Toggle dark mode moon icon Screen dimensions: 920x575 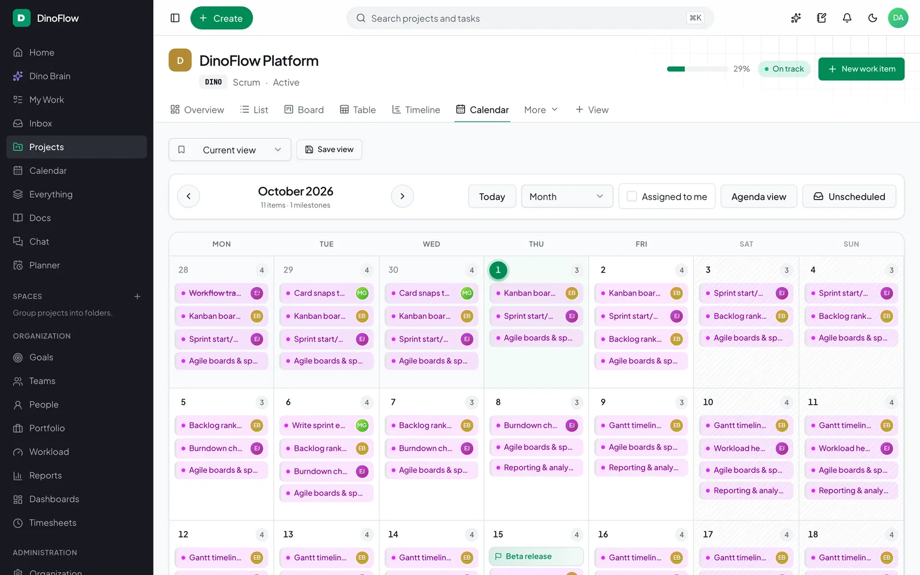[x=873, y=18]
